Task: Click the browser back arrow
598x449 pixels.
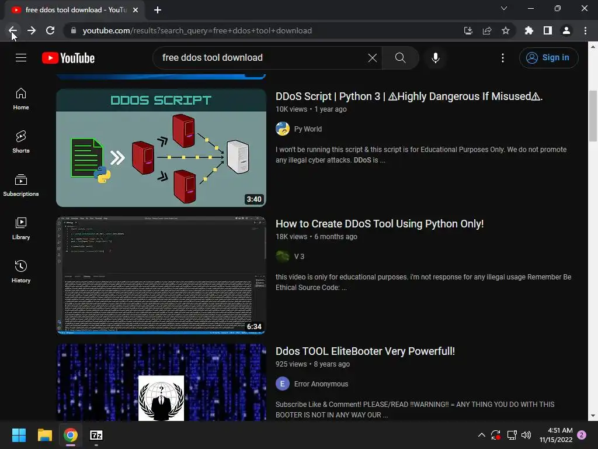Action: coord(13,30)
